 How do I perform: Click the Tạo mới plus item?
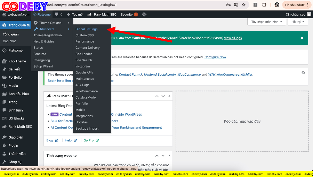tap(75, 14)
